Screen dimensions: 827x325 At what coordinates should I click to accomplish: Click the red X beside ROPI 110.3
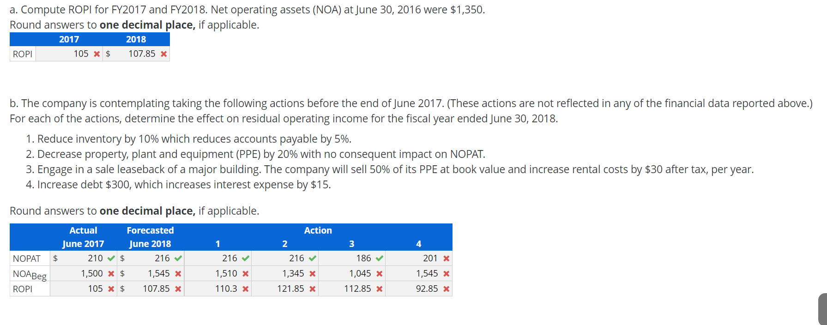coord(245,289)
